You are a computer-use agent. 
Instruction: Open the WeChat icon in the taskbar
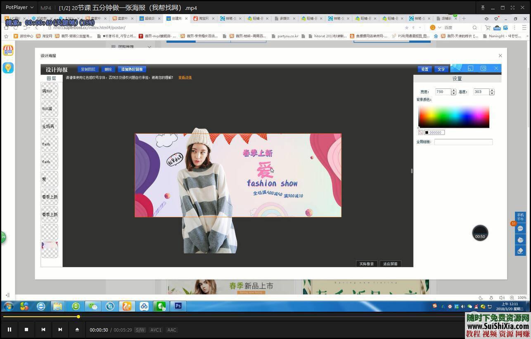pos(93,306)
